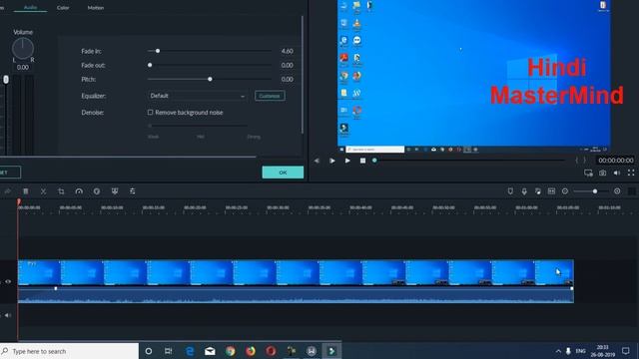Open Cortana circle in taskbar

coord(149,351)
